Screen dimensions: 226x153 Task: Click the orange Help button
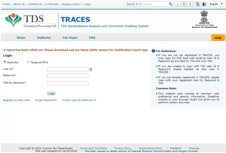pyautogui.click(x=218, y=37)
